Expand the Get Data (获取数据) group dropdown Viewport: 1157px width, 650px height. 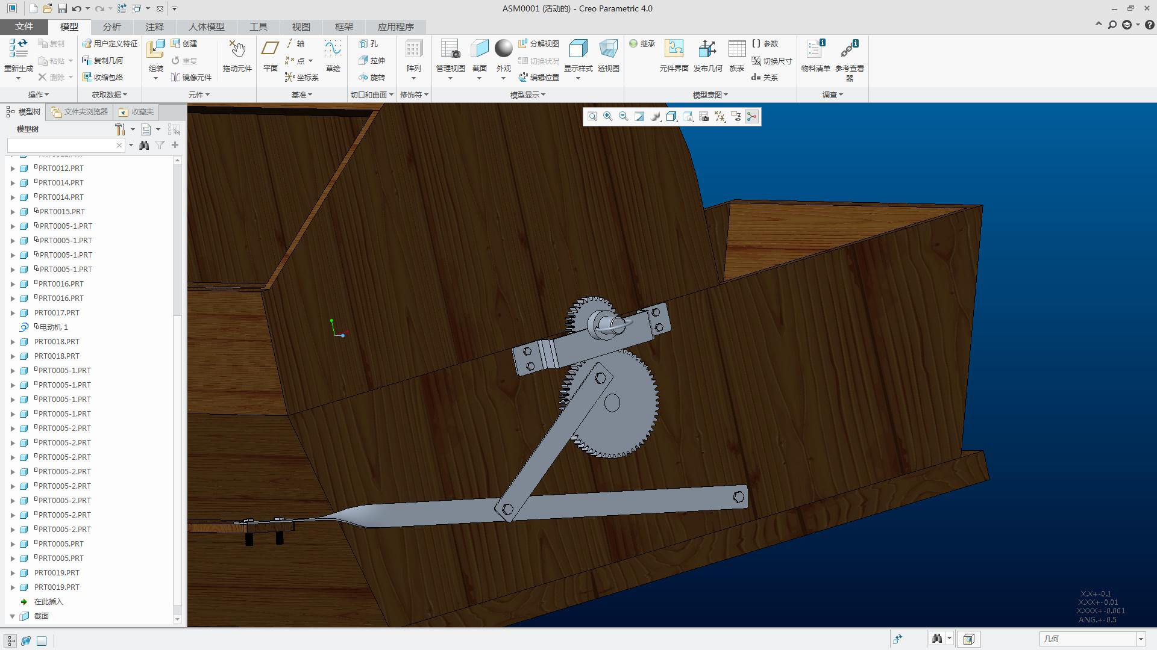pos(110,94)
